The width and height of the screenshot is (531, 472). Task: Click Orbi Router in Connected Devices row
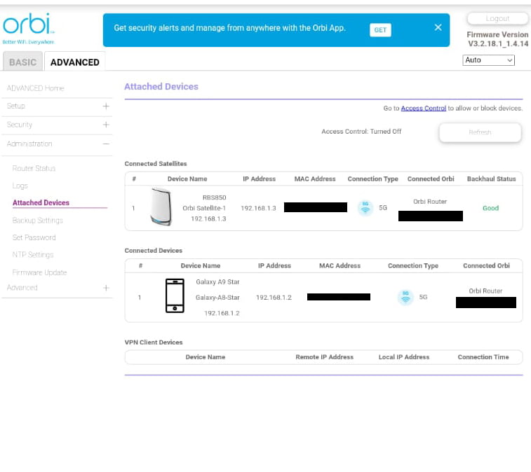(x=485, y=291)
